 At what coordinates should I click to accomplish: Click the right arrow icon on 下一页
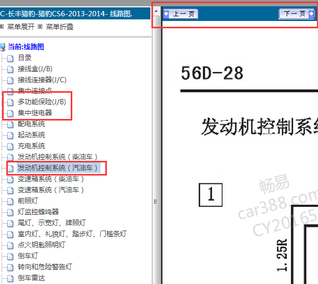point(311,14)
